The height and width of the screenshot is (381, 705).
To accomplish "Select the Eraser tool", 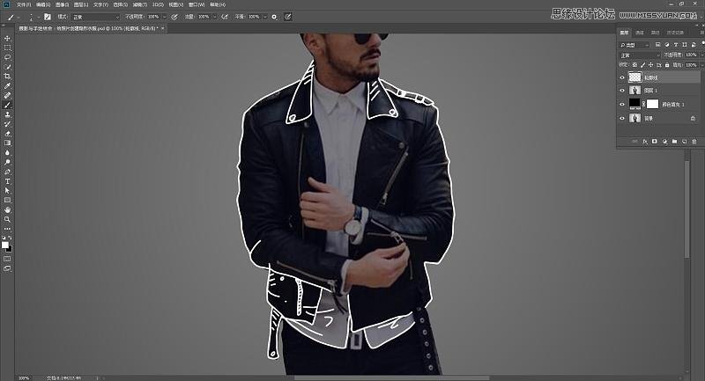I will click(x=7, y=133).
